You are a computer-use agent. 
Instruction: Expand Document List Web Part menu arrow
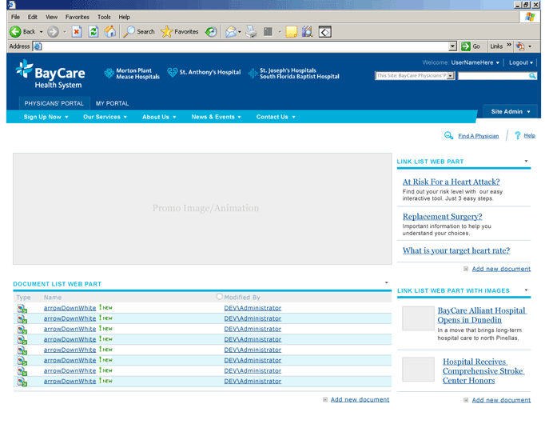pos(386,282)
